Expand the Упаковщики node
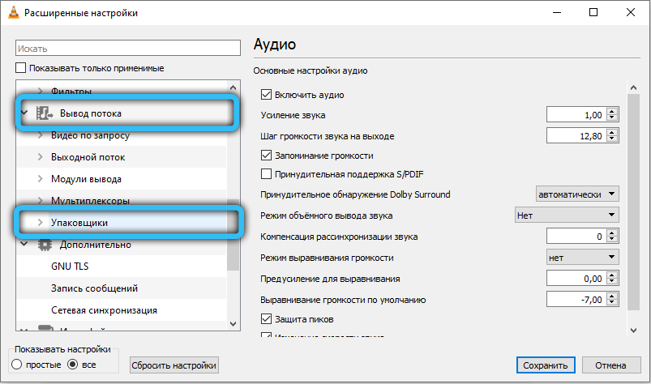Viewport: 651px width, 384px height. (x=41, y=223)
